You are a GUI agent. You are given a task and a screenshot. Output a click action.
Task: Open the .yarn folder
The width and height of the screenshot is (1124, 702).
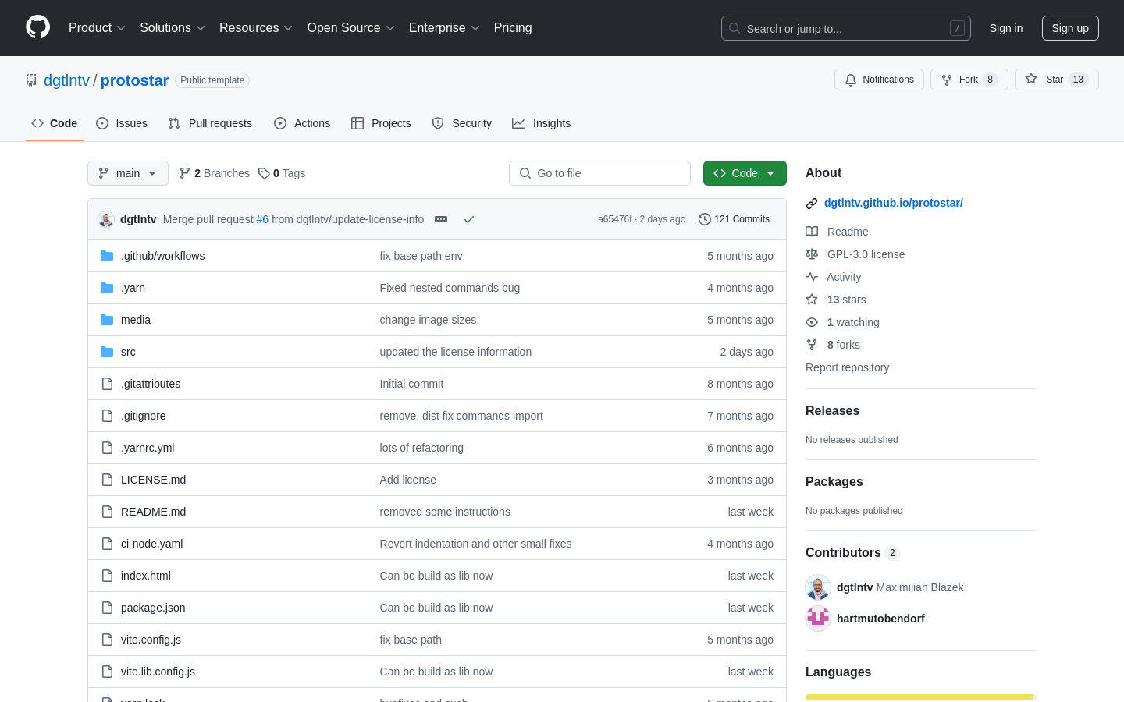coord(133,288)
